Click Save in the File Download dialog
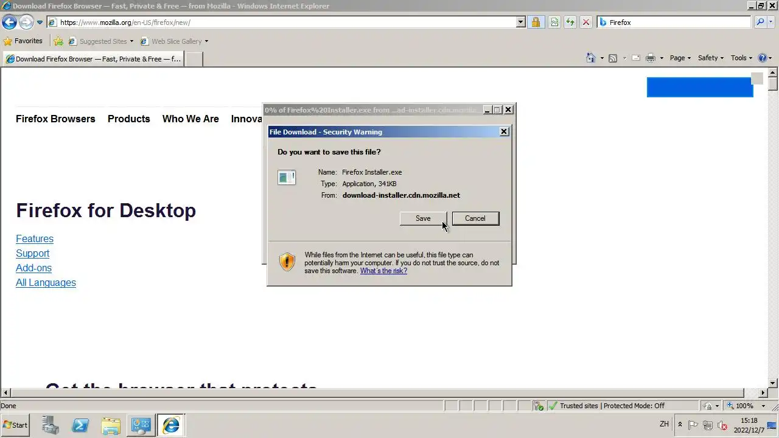 [423, 218]
